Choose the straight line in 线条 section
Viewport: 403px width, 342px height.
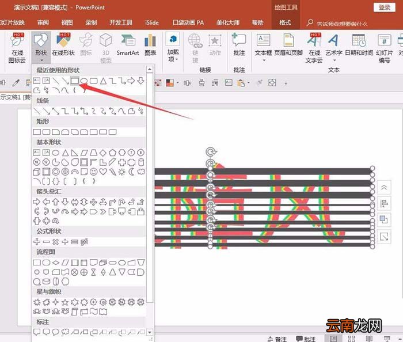click(37, 111)
